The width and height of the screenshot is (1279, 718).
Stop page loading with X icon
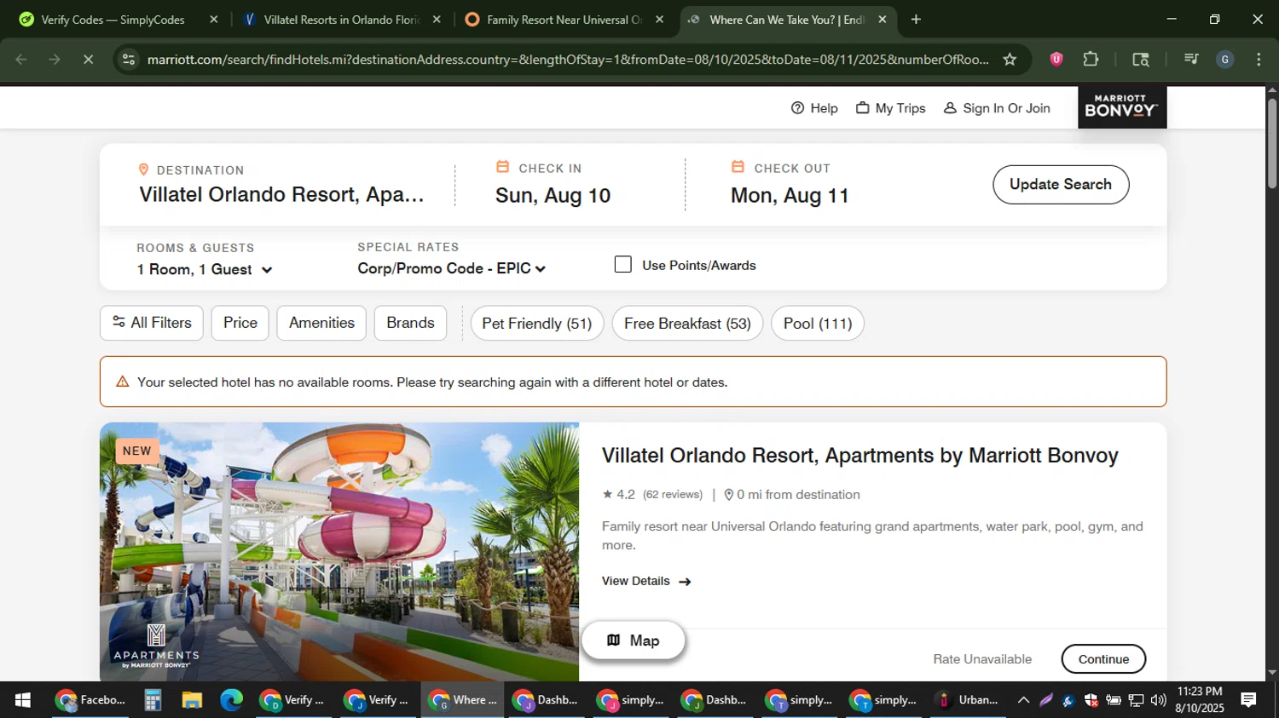88,59
